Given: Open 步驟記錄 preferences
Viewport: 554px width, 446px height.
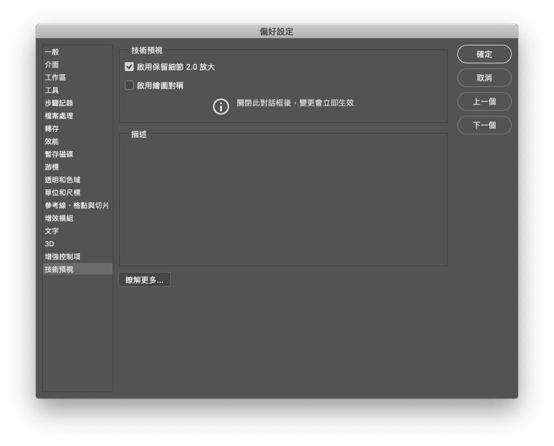Looking at the screenshot, I should click(59, 103).
